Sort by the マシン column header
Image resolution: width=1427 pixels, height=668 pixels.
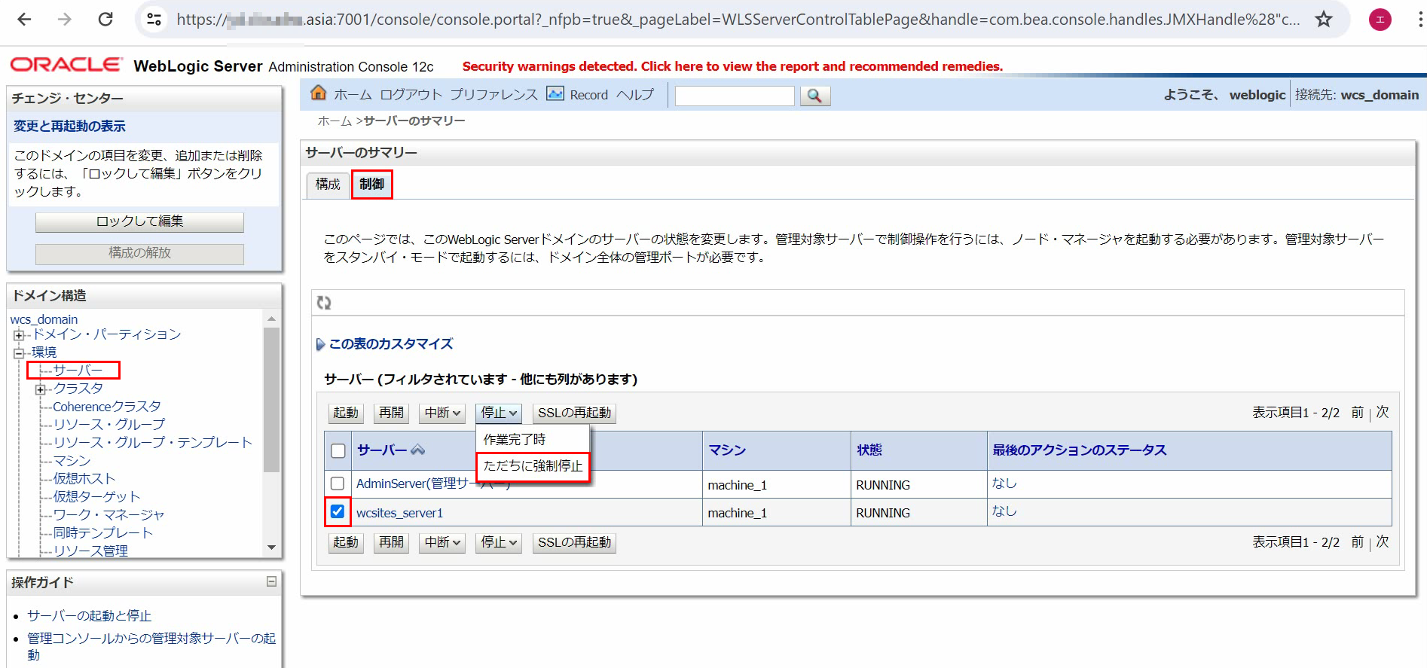[727, 450]
